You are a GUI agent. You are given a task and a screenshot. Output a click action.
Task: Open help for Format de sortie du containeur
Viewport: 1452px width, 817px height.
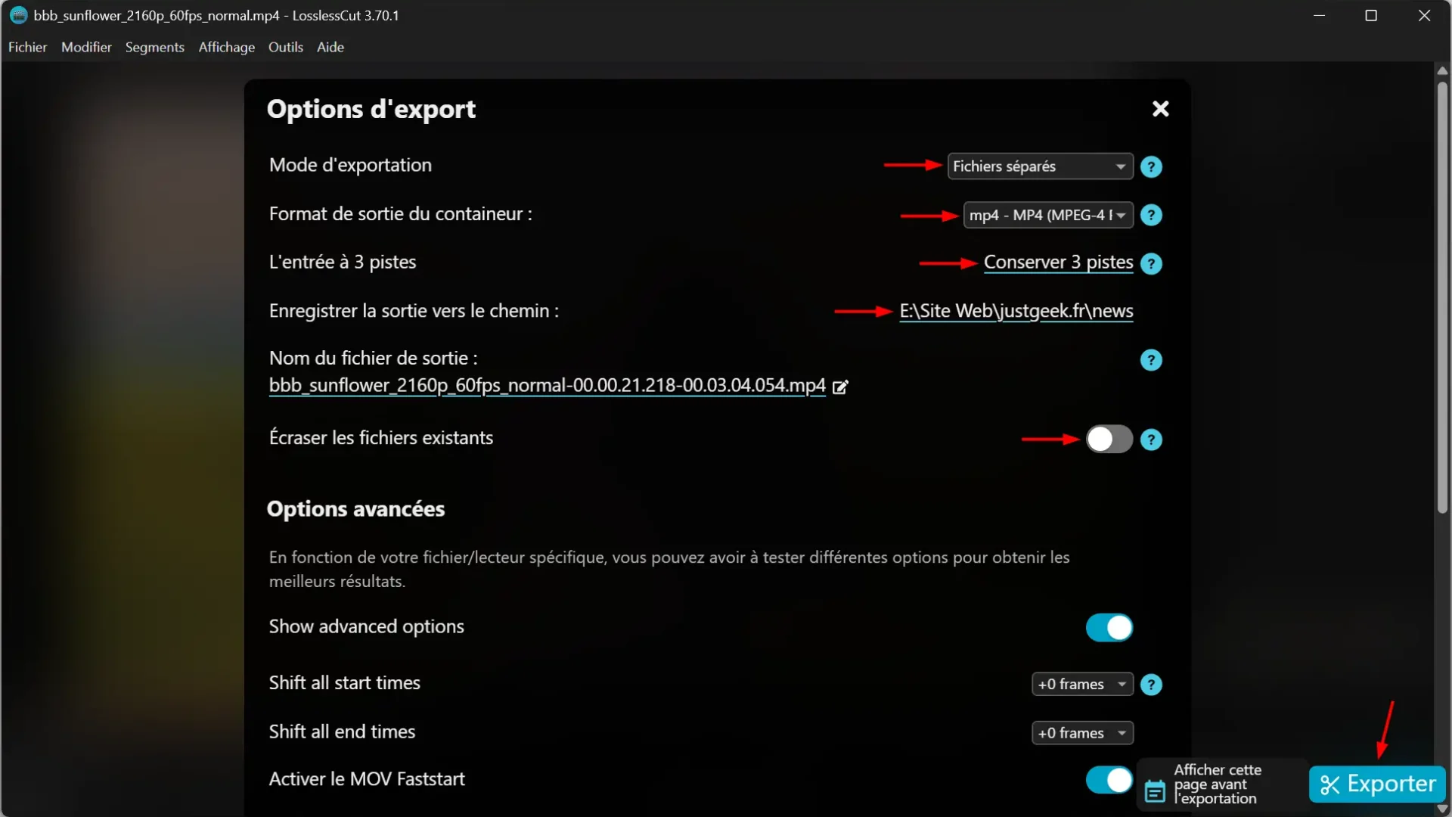1151,216
